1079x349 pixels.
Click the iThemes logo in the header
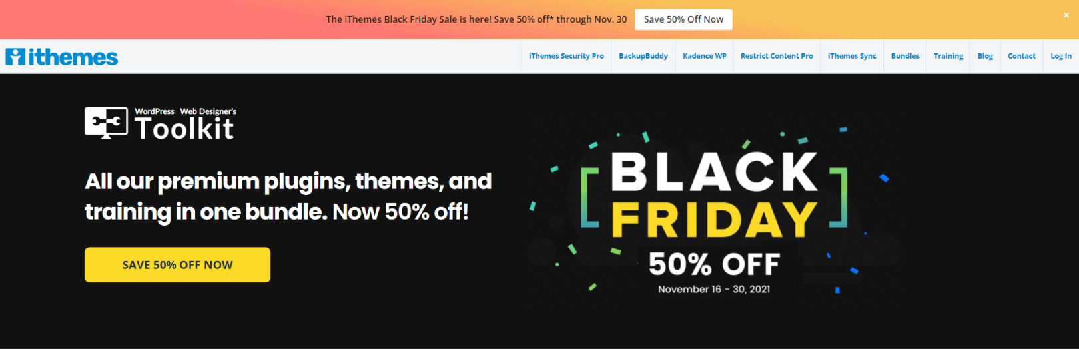(x=62, y=57)
